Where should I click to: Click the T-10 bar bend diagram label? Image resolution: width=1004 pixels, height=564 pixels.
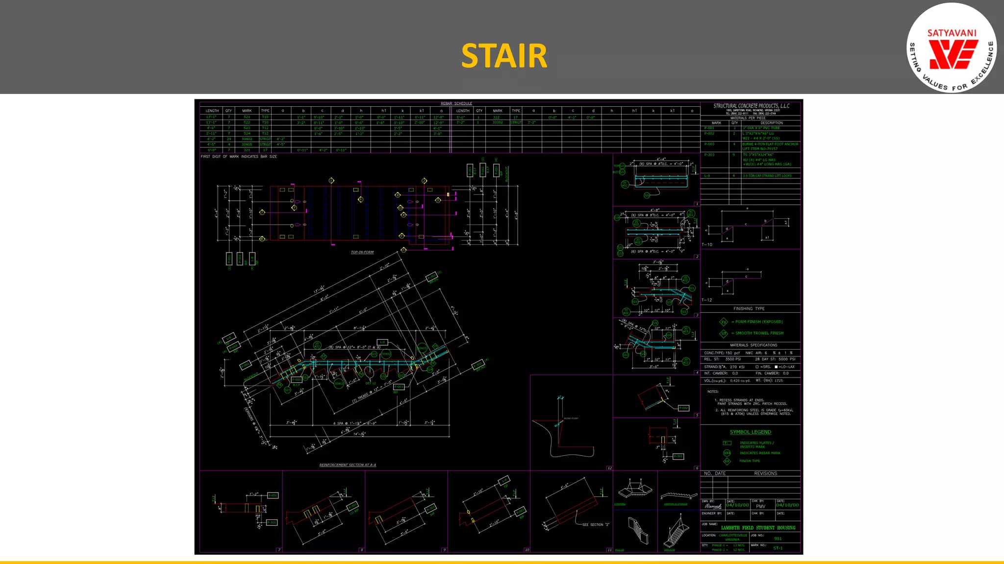pyautogui.click(x=707, y=244)
